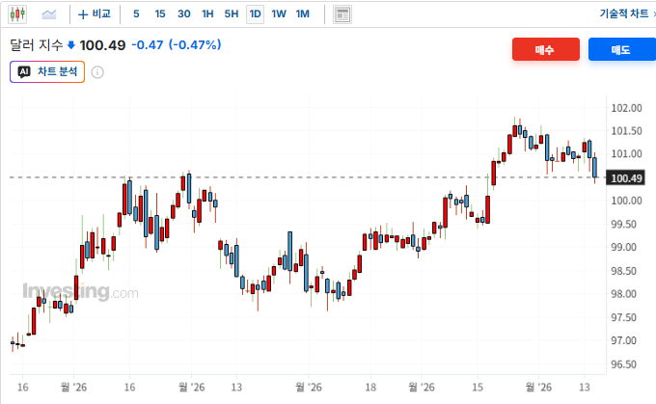Image resolution: width=656 pixels, height=404 pixels.
Task: Click the info icon beside 차트 분석
Action: point(97,72)
